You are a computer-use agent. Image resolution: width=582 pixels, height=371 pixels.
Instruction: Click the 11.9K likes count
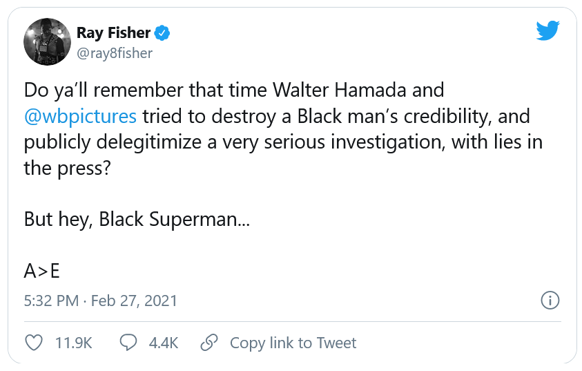coord(72,342)
